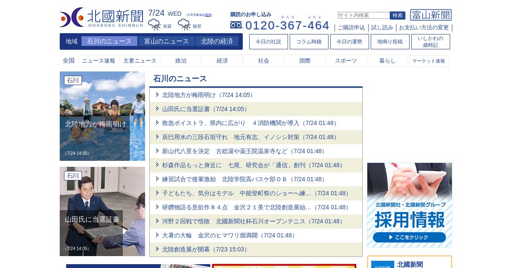Select the 北陸の経済 tab

(217, 41)
